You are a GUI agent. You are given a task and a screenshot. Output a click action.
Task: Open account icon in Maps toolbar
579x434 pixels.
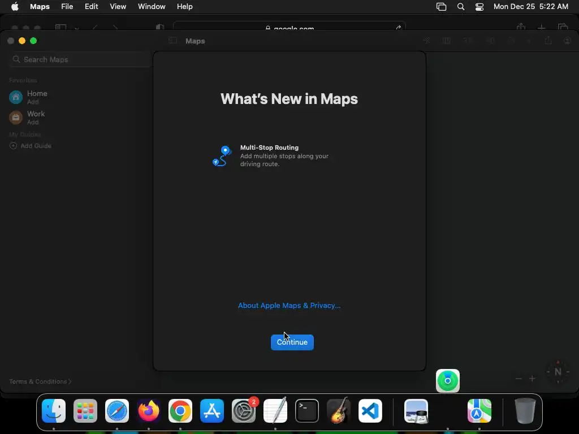[568, 41]
